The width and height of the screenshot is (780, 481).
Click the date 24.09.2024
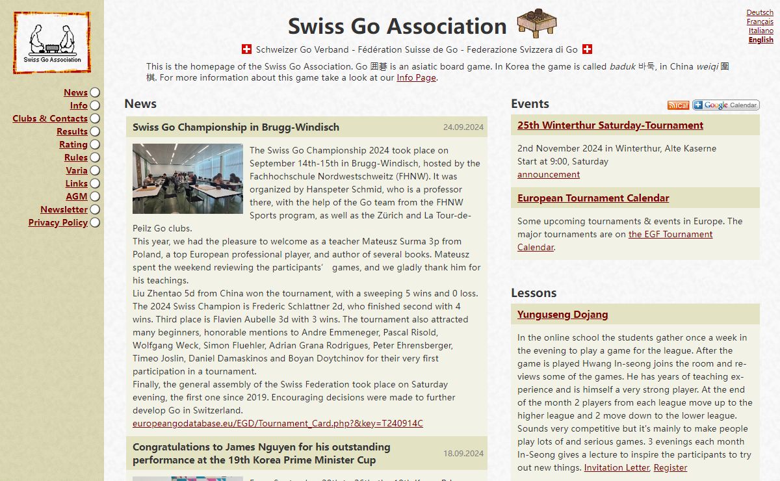point(463,127)
